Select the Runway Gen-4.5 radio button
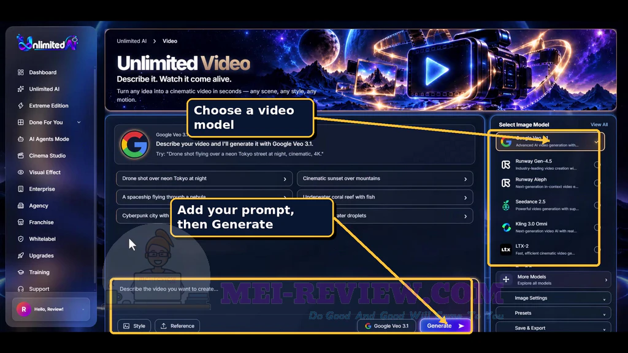Viewport: 628px width, 353px height. pyautogui.click(x=597, y=164)
